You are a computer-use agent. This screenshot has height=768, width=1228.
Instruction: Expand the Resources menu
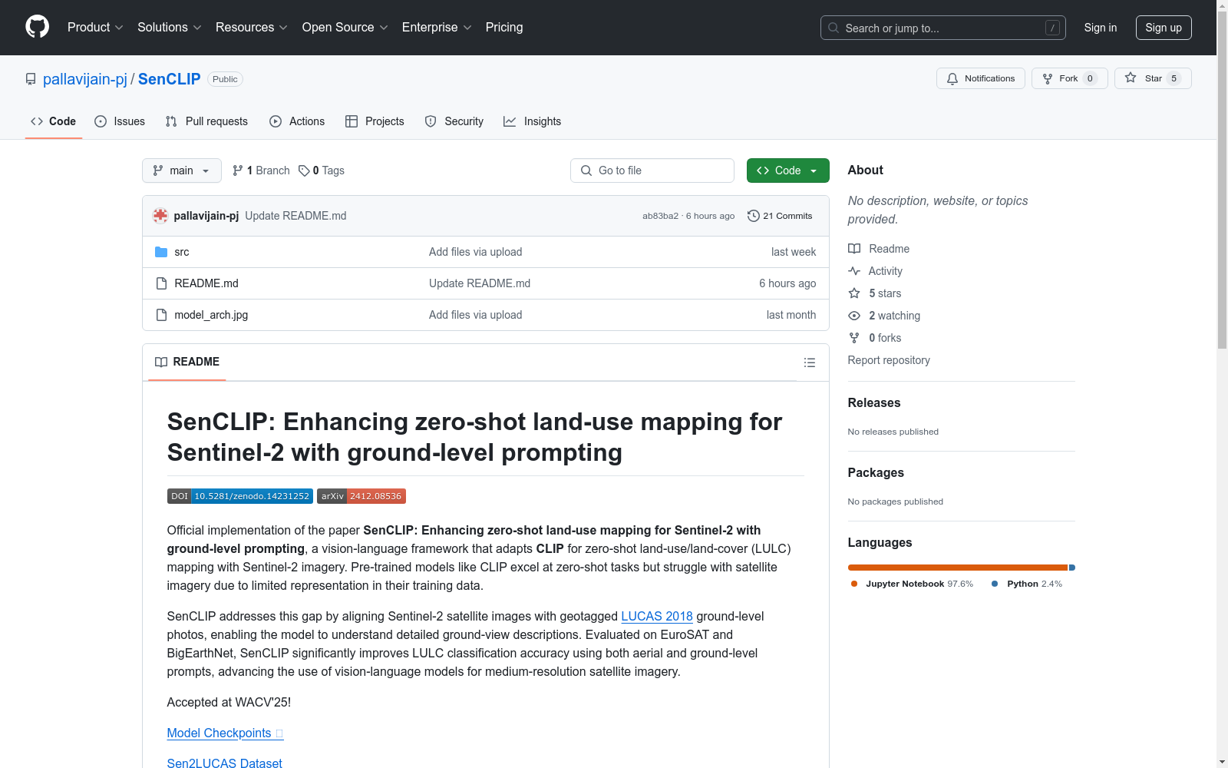(x=252, y=27)
